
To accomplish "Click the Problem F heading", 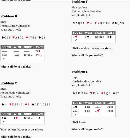I will [80, 2].
